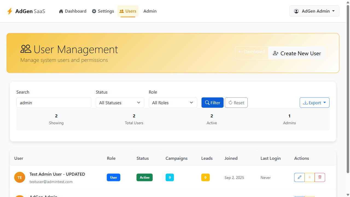Expand the AdGen Admin account dropdown

(314, 11)
